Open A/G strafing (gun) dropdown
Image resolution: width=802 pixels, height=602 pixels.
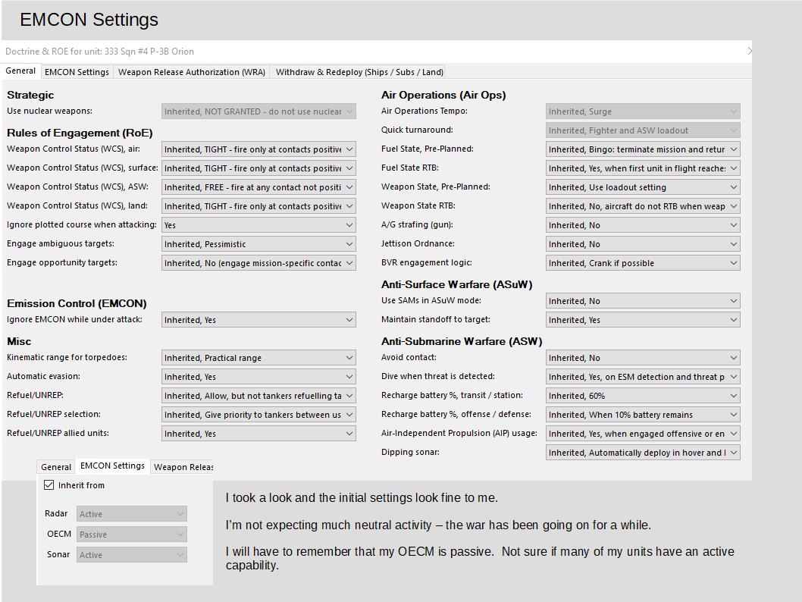643,225
